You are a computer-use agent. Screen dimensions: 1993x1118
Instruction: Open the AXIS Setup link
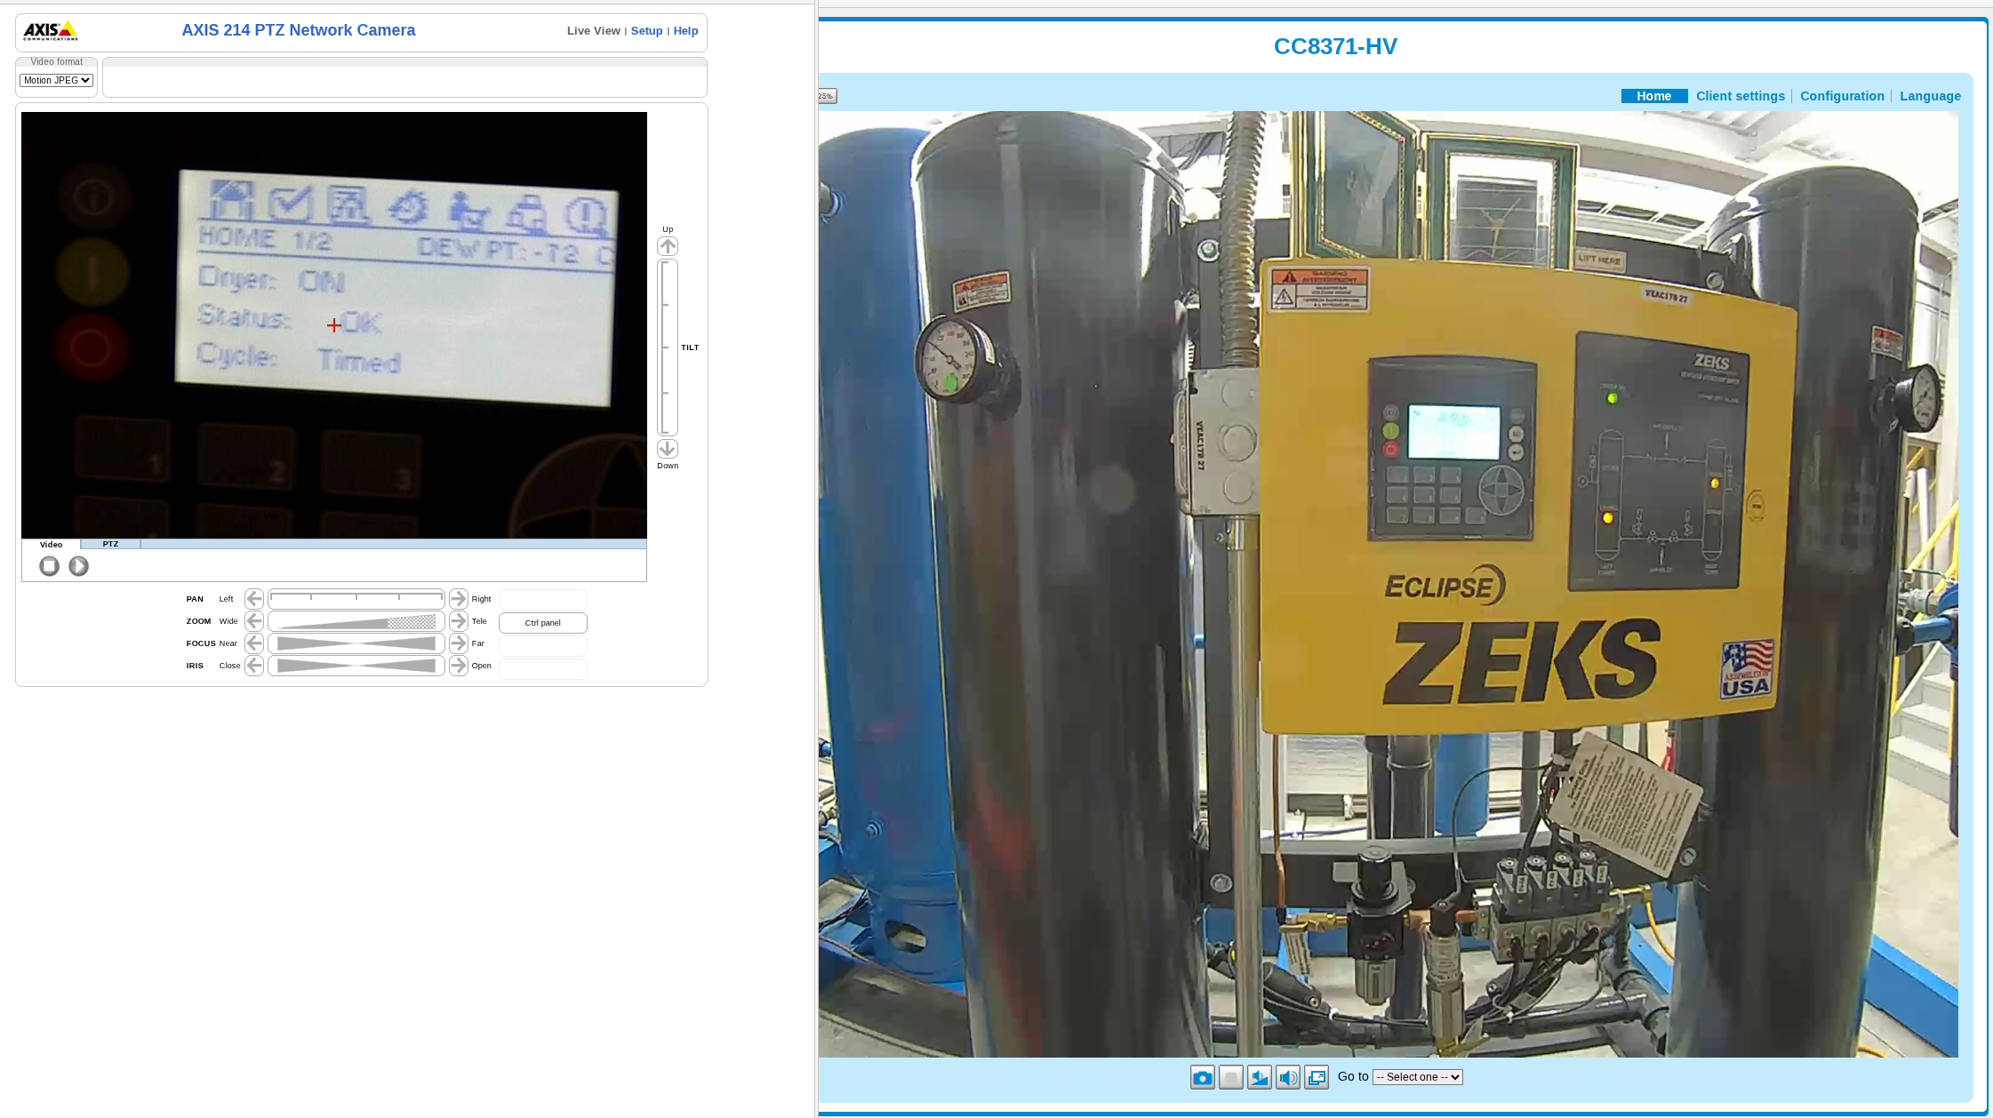point(646,31)
